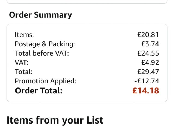Viewport: 174px width, 130px height.
Task: Click the -£12.74 promotion amount
Action: (147, 81)
